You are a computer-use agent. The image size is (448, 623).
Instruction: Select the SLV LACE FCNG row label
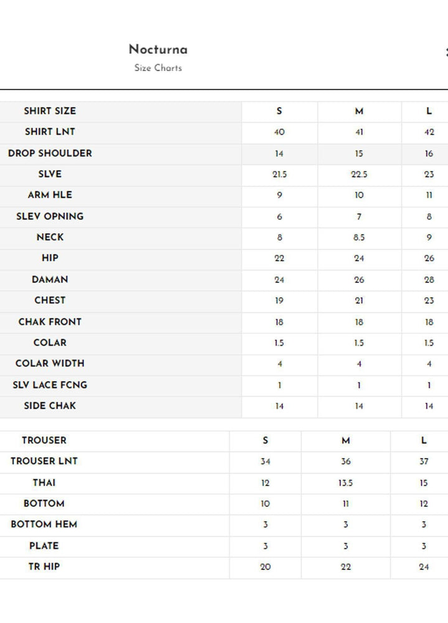pyautogui.click(x=50, y=385)
